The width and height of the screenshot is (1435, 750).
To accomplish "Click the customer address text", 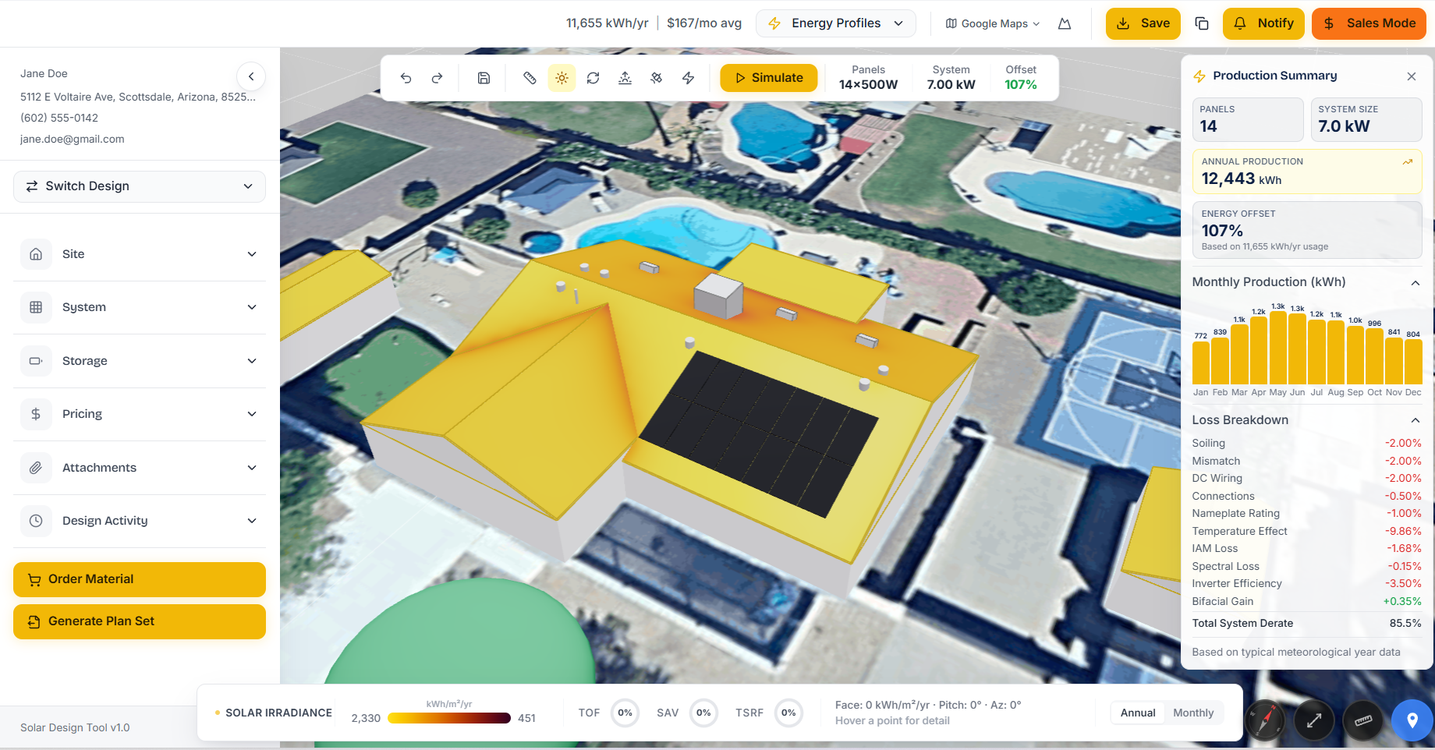I will 138,97.
